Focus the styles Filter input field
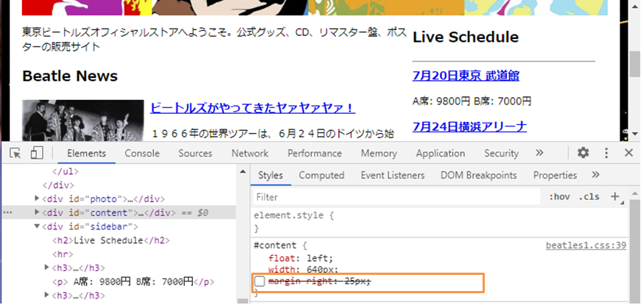This screenshot has height=305, width=641. click(x=396, y=197)
